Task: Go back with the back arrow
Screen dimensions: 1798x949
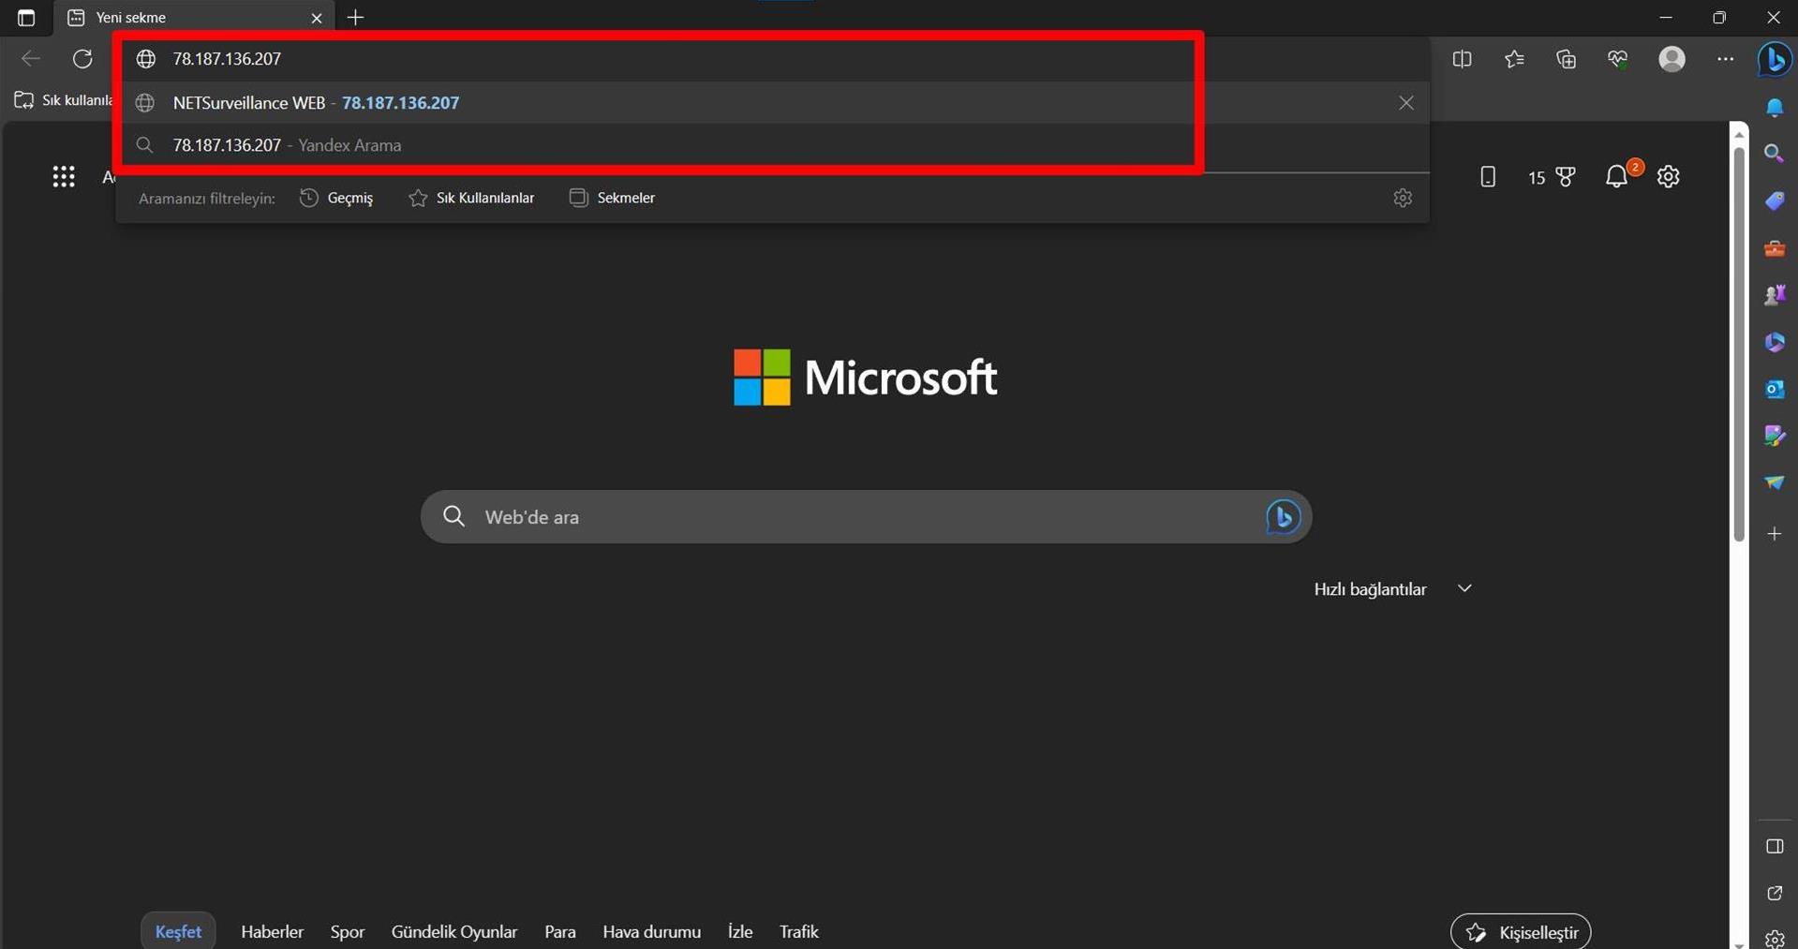Action: tap(30, 58)
